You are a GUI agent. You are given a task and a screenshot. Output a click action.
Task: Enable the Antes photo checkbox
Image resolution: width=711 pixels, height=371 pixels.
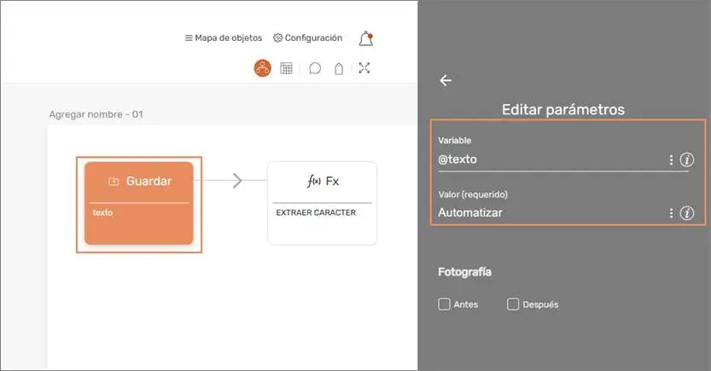[444, 304]
